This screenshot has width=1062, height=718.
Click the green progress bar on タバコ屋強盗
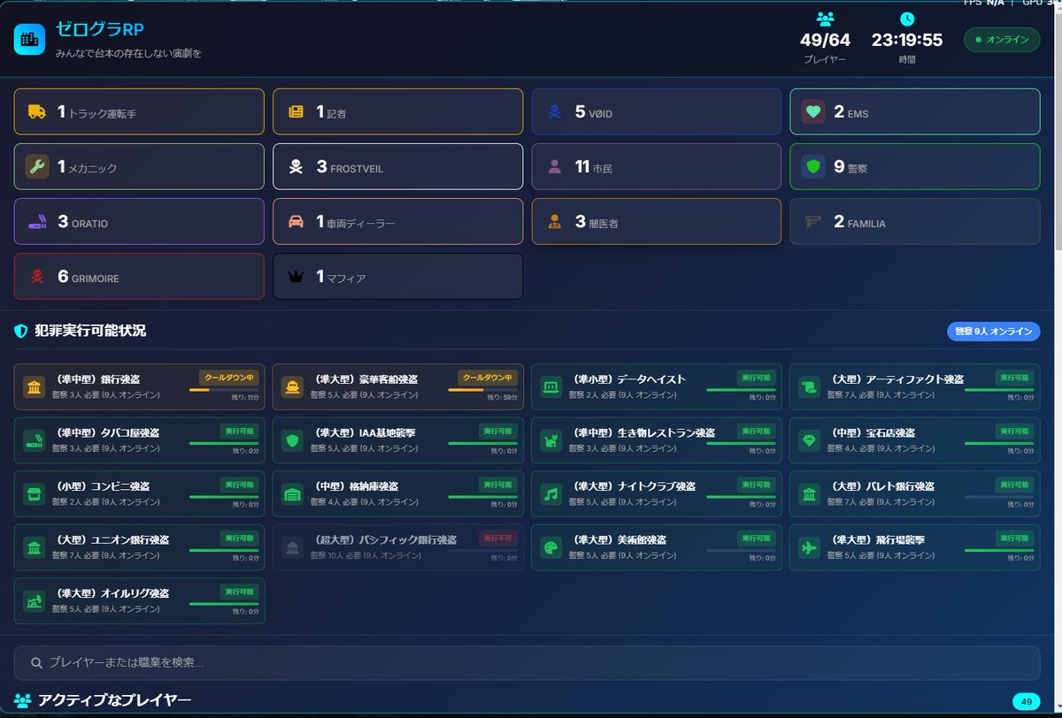tap(224, 443)
